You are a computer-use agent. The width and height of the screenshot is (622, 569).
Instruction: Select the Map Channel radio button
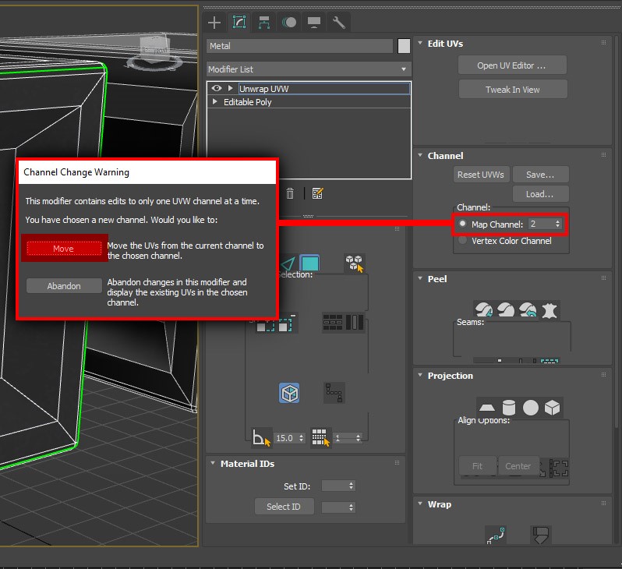462,224
